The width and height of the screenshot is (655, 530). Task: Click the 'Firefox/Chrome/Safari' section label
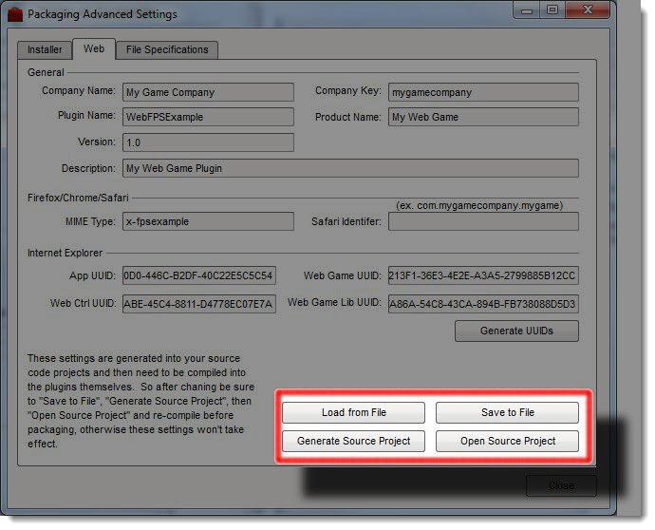[78, 198]
